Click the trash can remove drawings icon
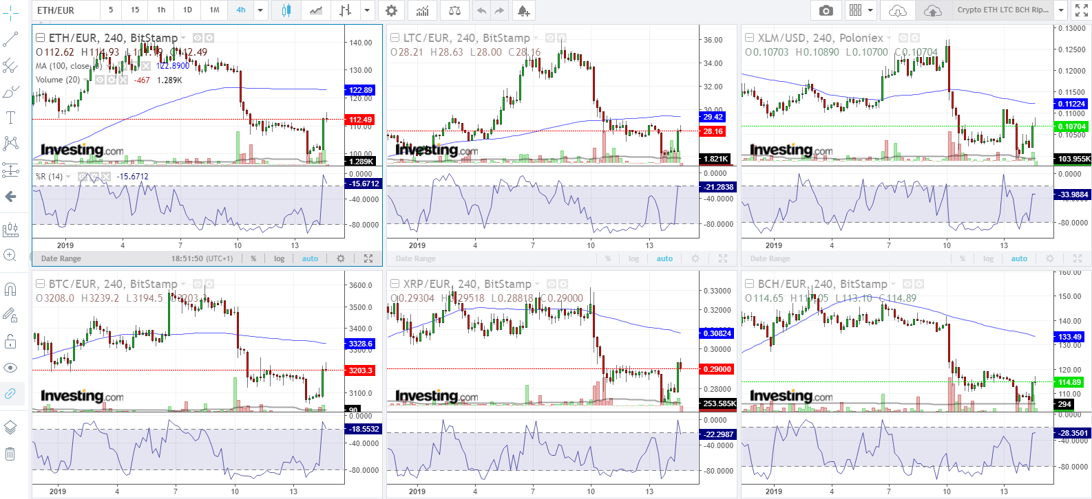Viewport: 1092px width, 499px height. pyautogui.click(x=10, y=454)
